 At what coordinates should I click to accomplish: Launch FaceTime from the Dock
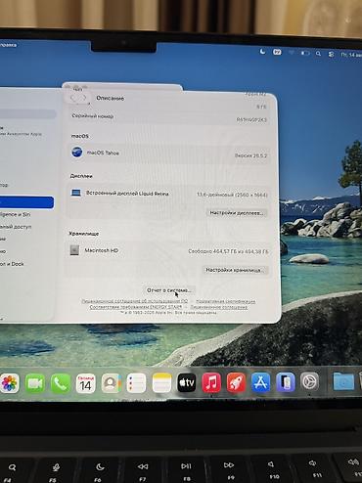tap(35, 383)
